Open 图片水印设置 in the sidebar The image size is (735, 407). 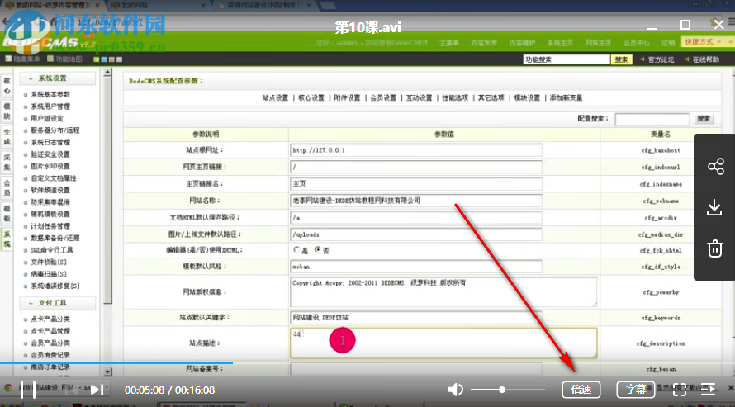[x=50, y=166]
